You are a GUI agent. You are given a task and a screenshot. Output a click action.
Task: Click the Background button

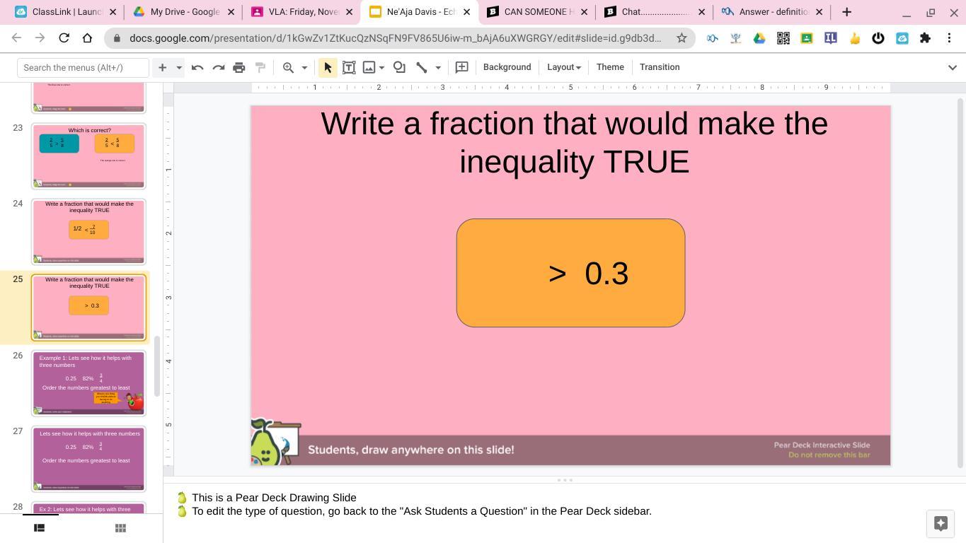pyautogui.click(x=507, y=67)
